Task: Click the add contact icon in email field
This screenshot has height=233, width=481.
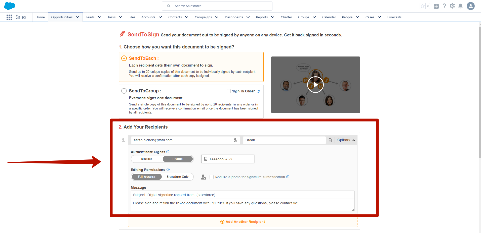Action: (x=235, y=140)
